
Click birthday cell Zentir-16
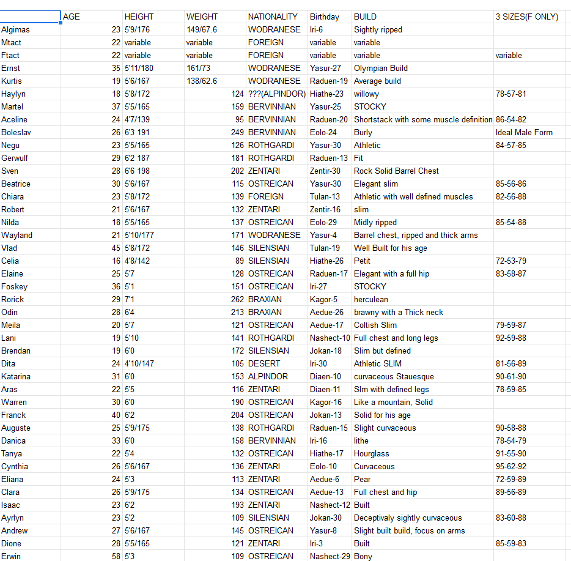tap(330, 209)
